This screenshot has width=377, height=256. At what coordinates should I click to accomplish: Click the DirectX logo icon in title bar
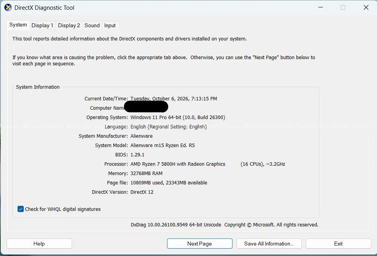tap(8, 7)
